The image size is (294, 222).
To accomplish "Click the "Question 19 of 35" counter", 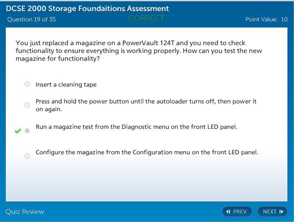I will click(x=32, y=19).
